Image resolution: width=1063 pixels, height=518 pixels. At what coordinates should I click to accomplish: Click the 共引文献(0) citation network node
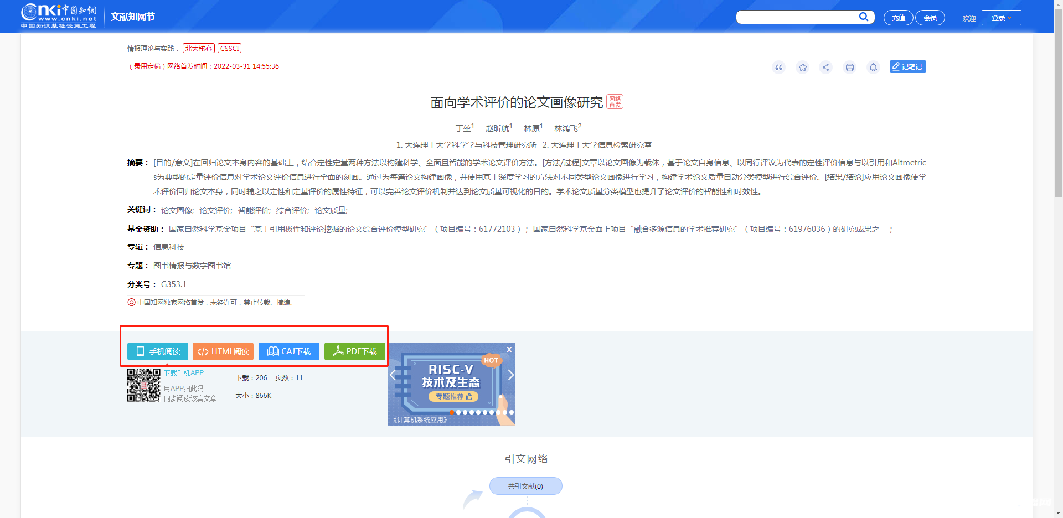[x=525, y=486]
